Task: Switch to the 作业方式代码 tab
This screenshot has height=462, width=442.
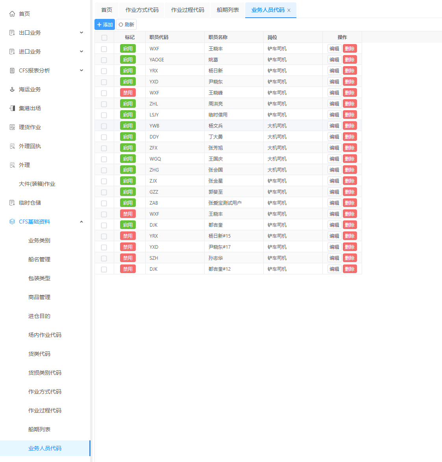Action: (x=142, y=10)
